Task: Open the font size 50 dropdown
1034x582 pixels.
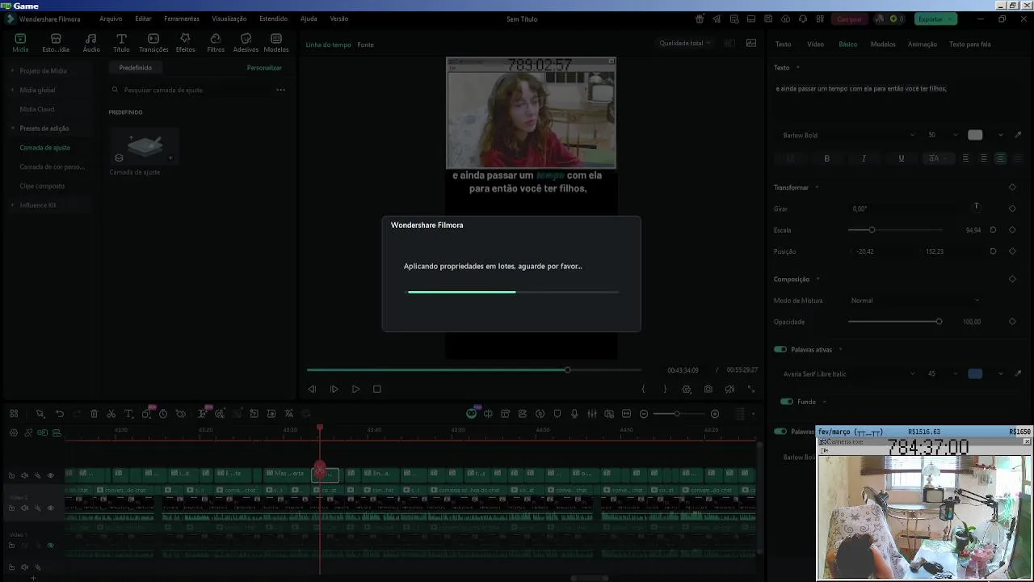Action: point(942,135)
